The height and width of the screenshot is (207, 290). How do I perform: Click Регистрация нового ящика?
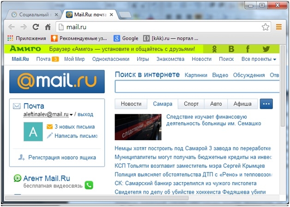tap(57, 158)
